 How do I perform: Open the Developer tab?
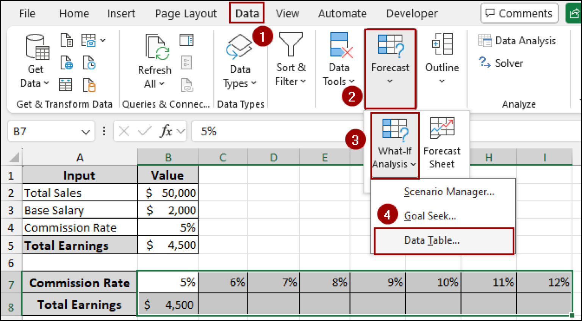(x=411, y=13)
